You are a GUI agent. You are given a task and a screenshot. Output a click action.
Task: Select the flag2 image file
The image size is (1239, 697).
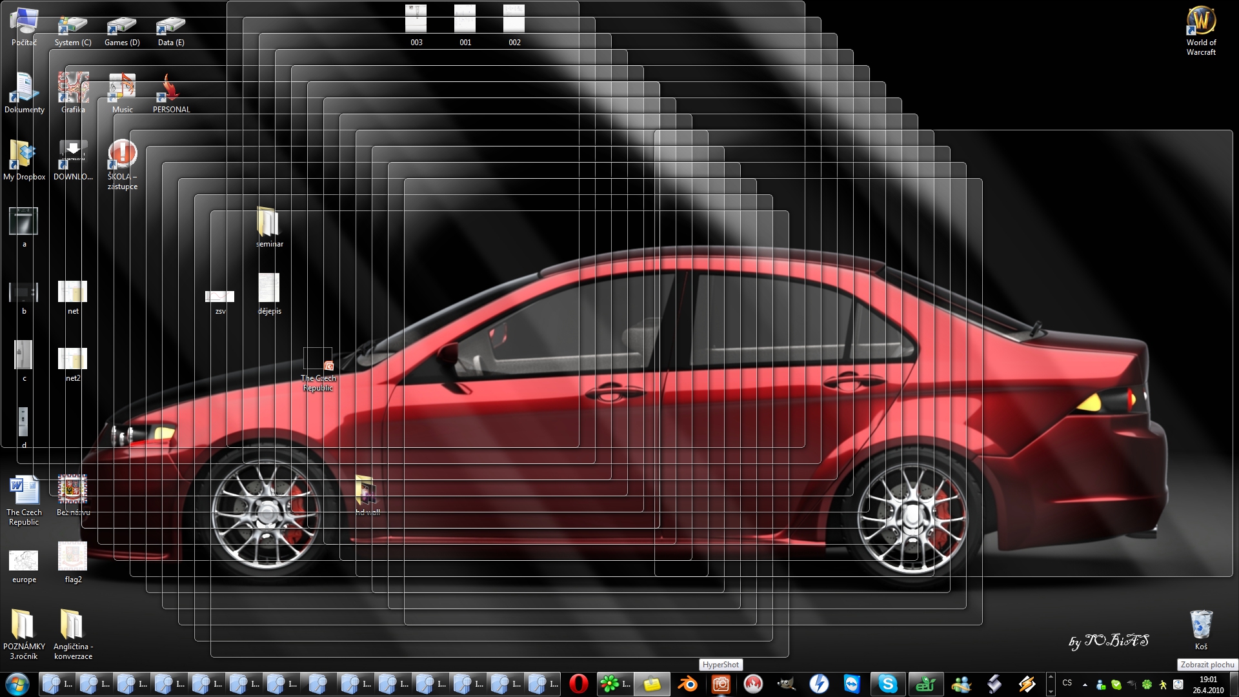pyautogui.click(x=73, y=563)
